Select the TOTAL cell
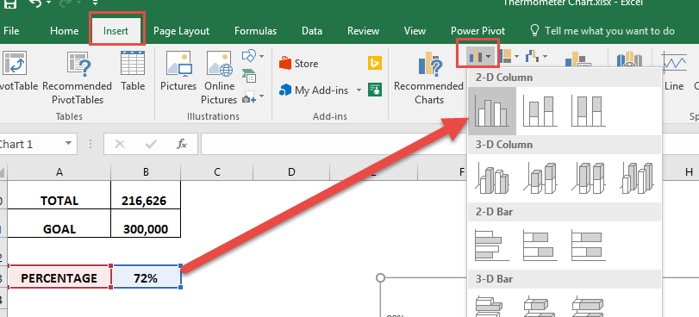This screenshot has height=317, width=699. click(x=59, y=195)
